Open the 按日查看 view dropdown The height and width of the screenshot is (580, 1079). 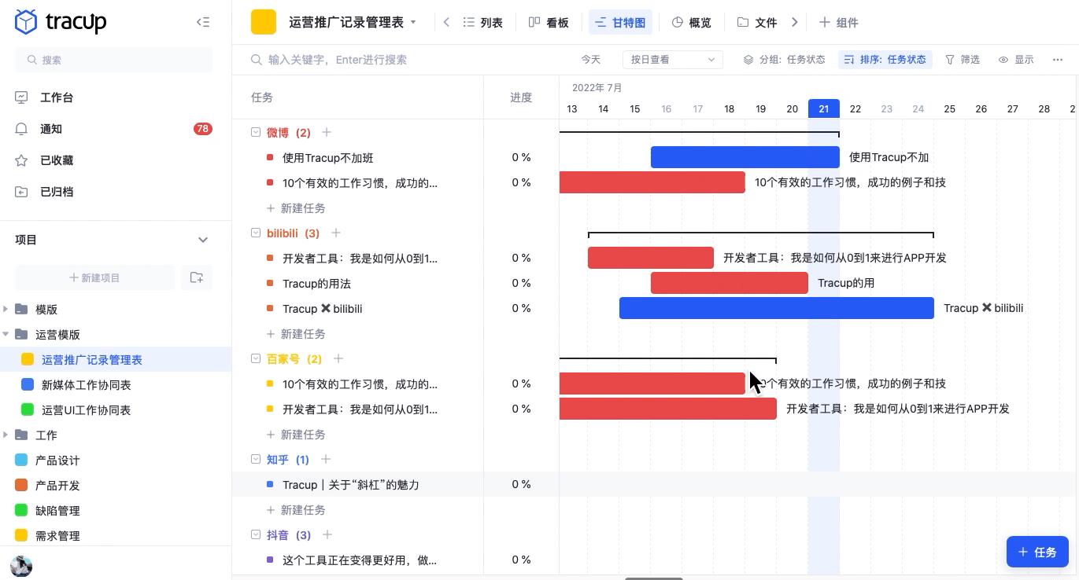(672, 60)
